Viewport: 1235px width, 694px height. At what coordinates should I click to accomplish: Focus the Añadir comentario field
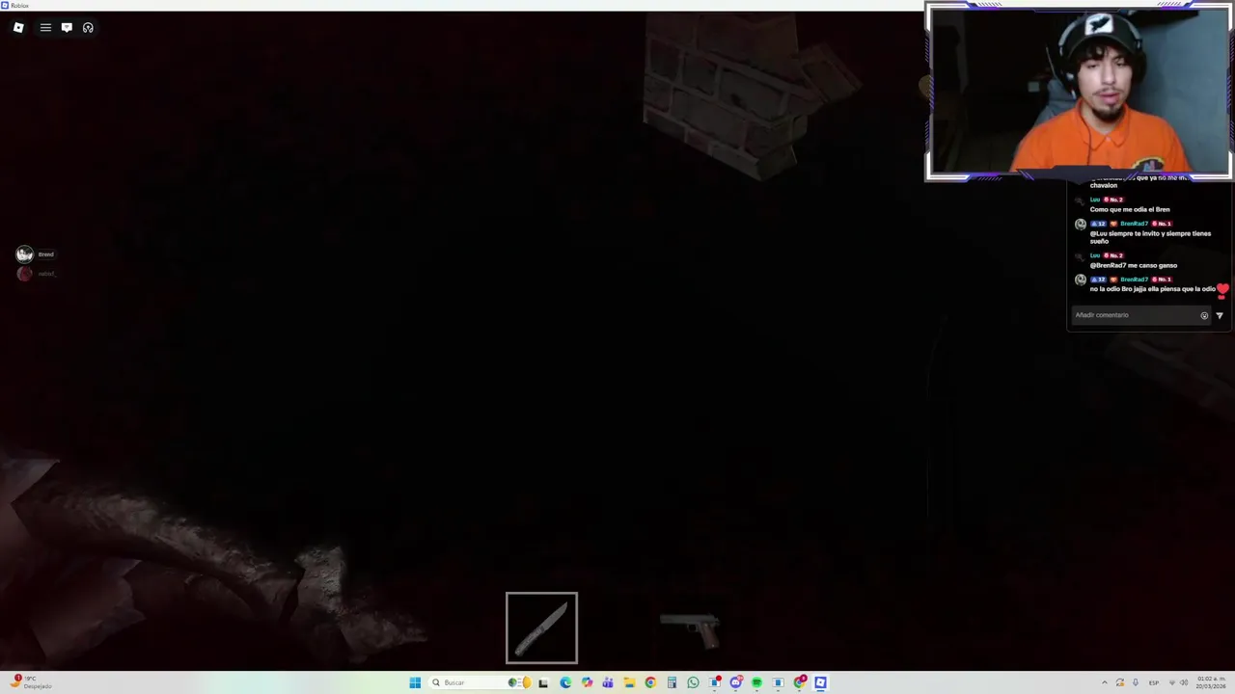1140,315
